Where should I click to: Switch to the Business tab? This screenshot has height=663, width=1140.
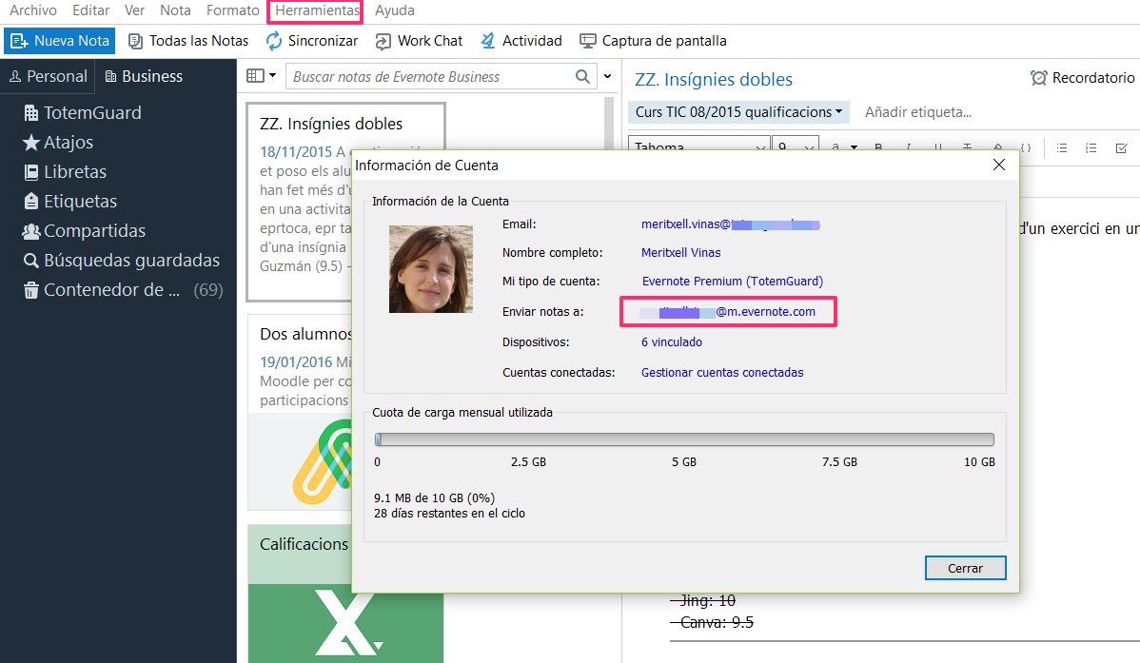pyautogui.click(x=144, y=76)
